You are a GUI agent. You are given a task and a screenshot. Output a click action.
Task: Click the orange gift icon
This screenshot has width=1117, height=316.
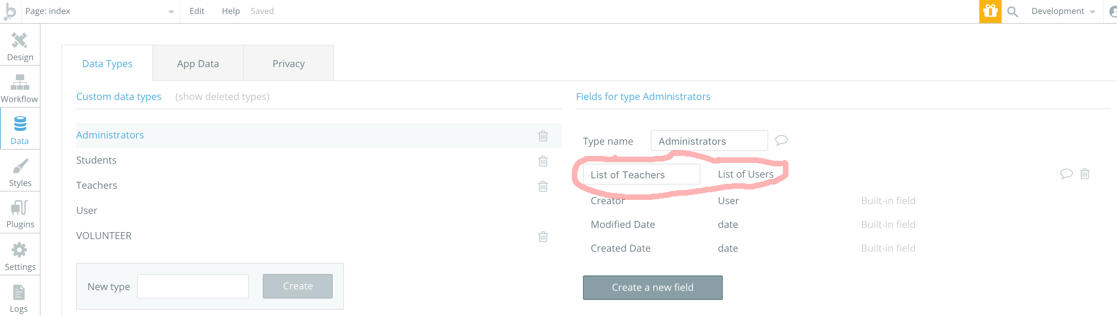(990, 11)
